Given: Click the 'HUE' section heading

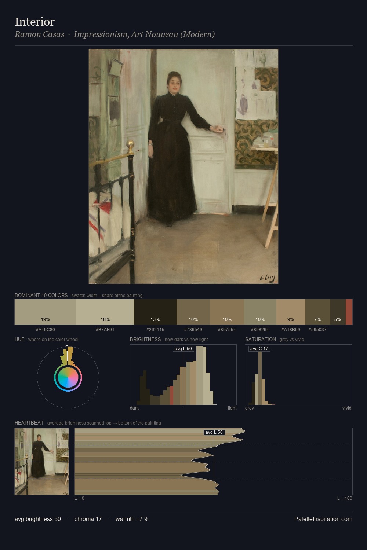Looking at the screenshot, I should pyautogui.click(x=19, y=339).
